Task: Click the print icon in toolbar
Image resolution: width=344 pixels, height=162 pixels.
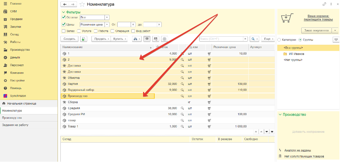Action: [135, 39]
